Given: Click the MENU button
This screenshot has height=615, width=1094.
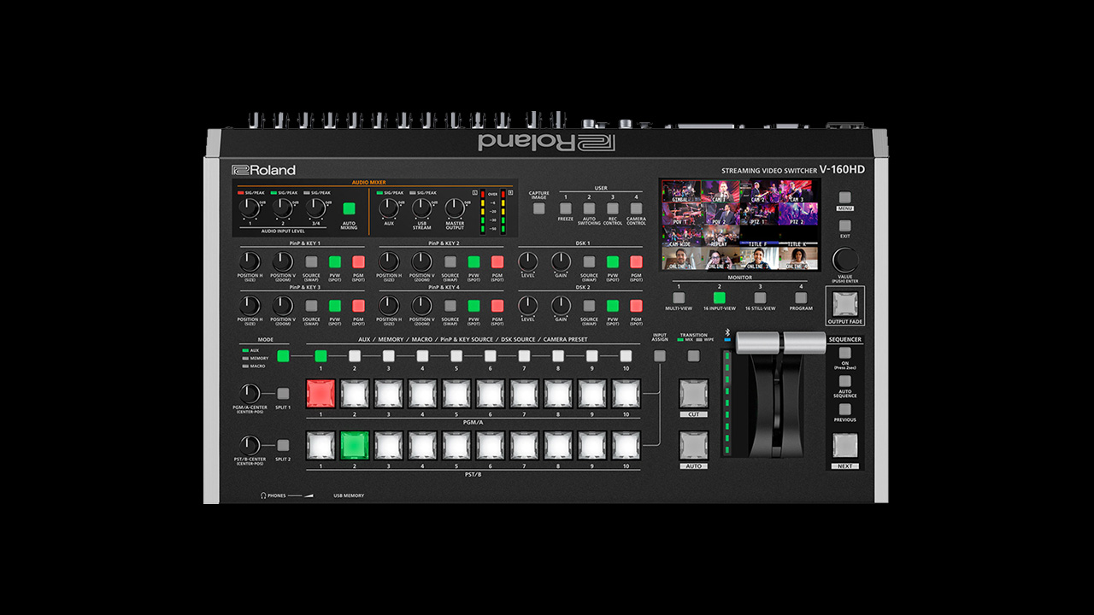Looking at the screenshot, I should point(844,197).
